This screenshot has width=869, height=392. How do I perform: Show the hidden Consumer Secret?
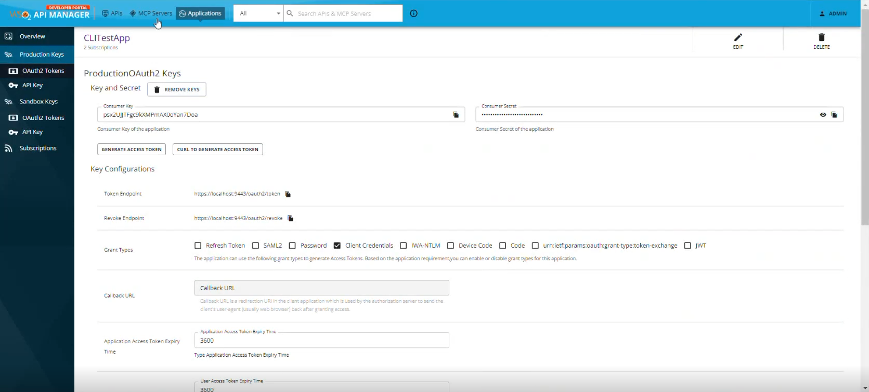click(823, 115)
